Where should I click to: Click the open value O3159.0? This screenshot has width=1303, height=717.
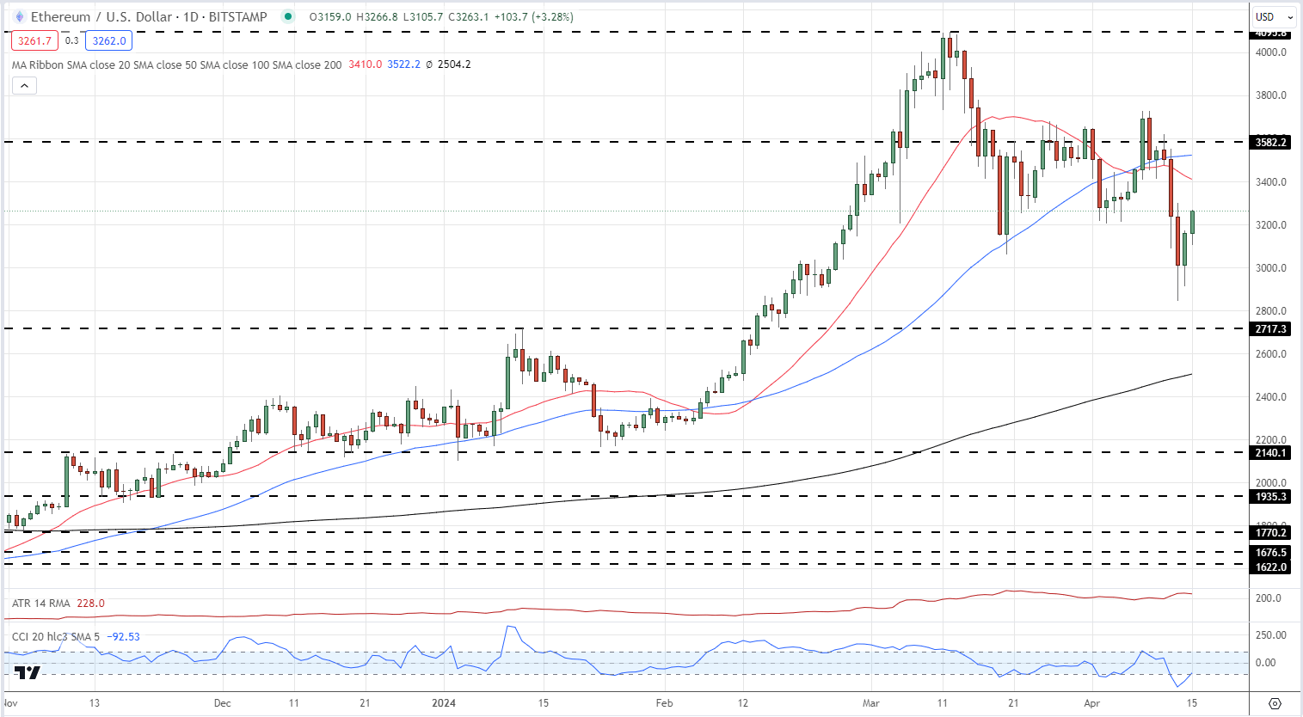point(330,16)
